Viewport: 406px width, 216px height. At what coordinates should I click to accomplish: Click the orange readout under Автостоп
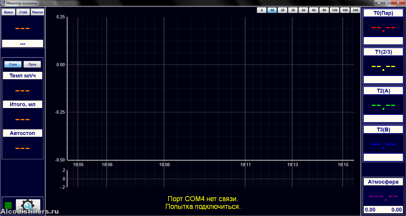tap(23, 148)
